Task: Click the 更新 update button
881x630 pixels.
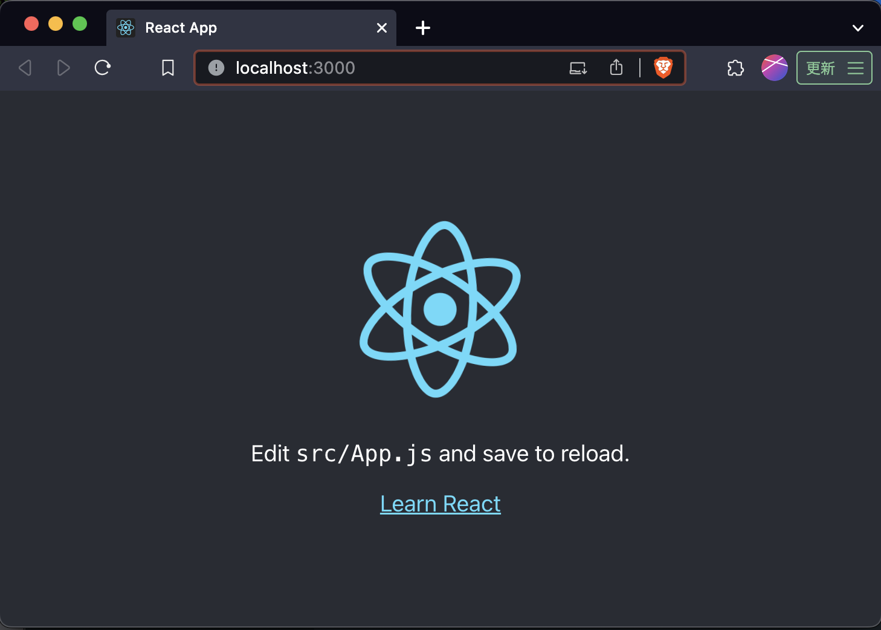Action: 821,68
